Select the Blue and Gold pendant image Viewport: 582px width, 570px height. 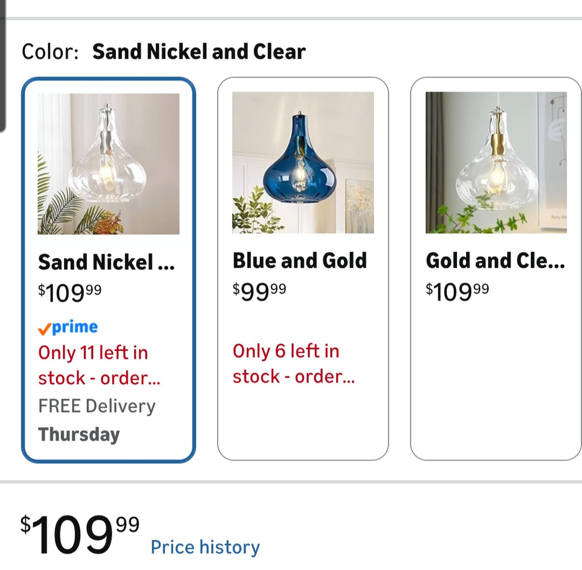[x=303, y=163]
